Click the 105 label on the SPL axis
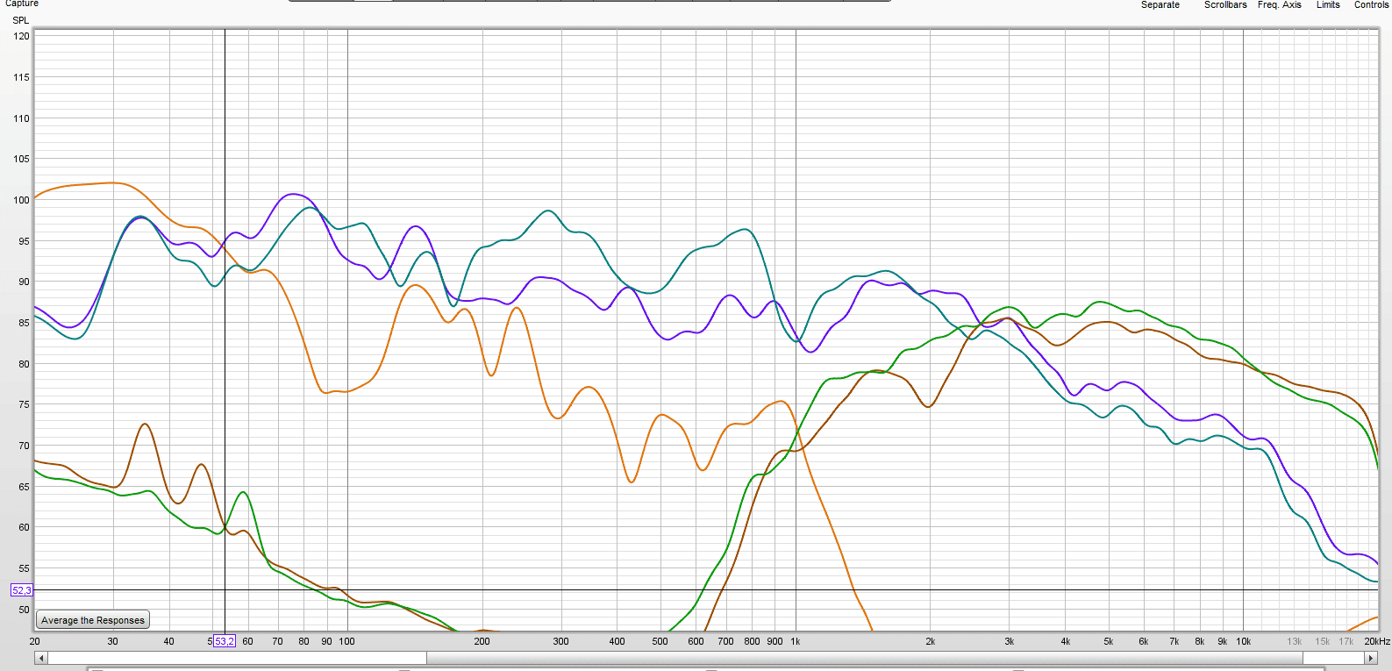The width and height of the screenshot is (1392, 671). tap(21, 159)
